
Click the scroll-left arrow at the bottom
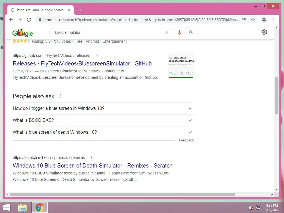[7, 194]
